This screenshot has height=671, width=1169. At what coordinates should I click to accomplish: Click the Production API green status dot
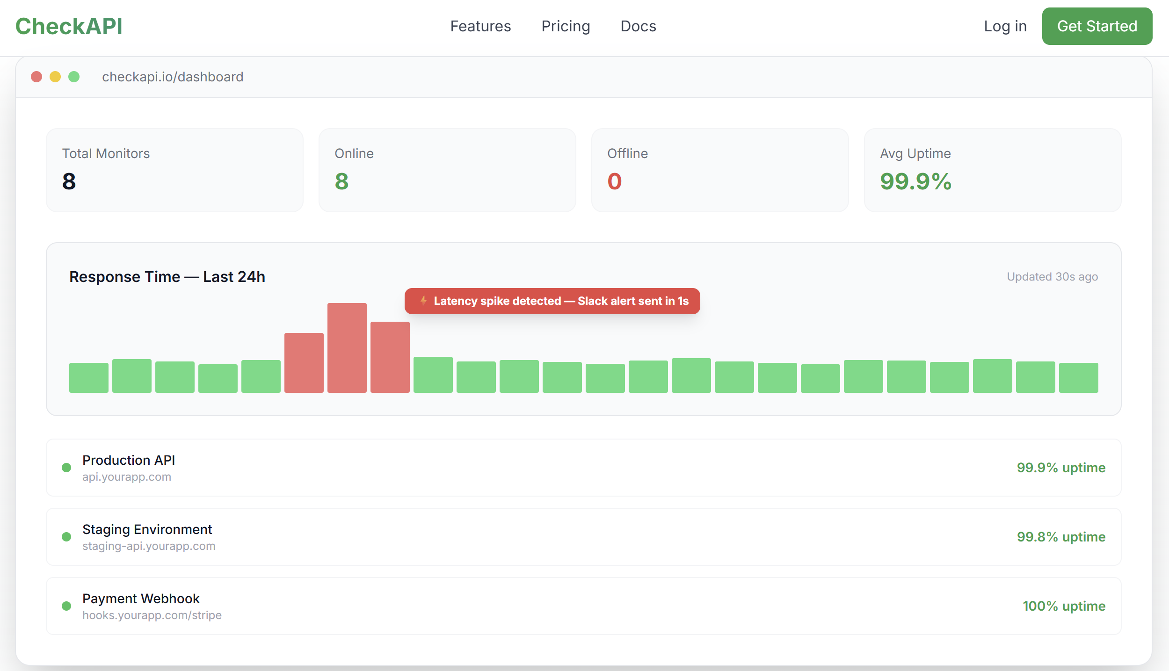coord(66,468)
